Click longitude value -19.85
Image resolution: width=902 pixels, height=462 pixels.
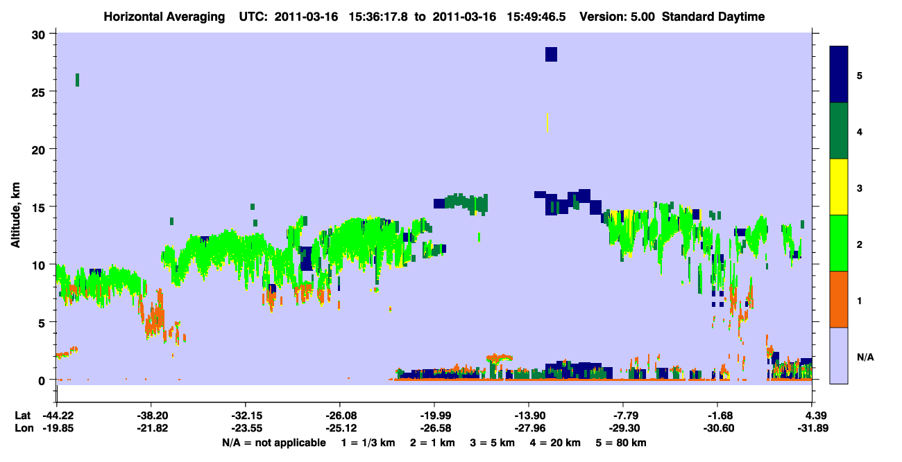58,428
